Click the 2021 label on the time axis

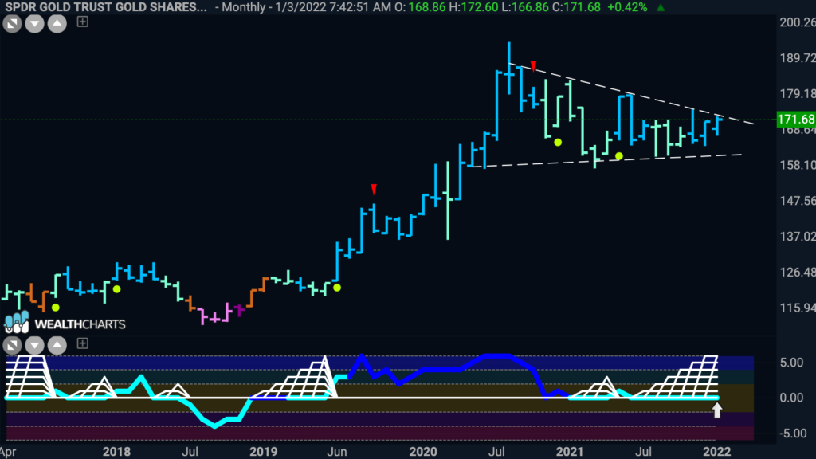pos(570,451)
